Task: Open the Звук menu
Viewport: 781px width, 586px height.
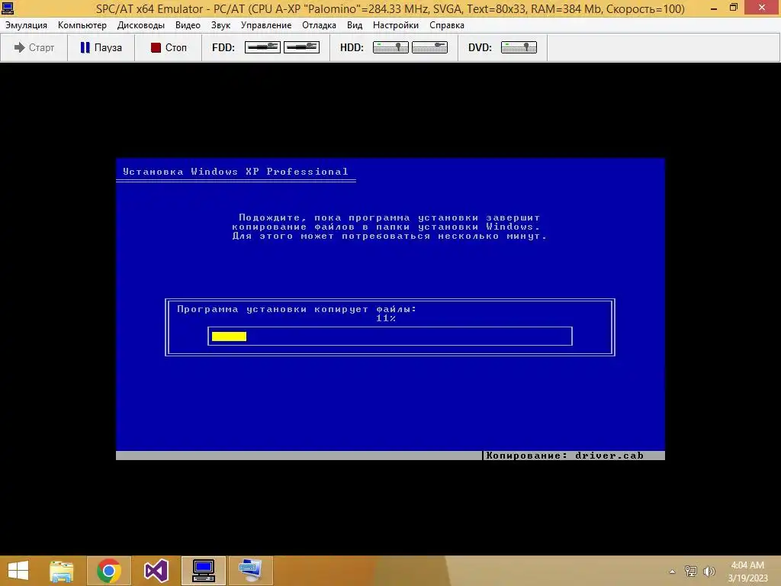Action: pyautogui.click(x=220, y=25)
